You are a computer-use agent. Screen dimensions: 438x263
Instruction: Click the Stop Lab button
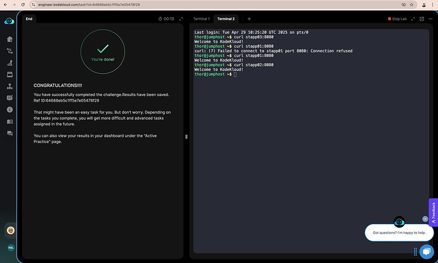click(x=397, y=19)
